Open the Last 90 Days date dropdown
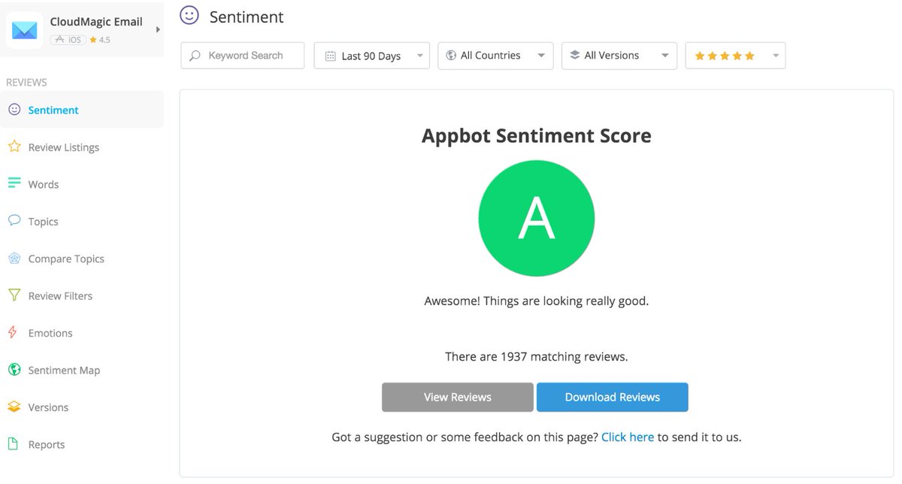The width and height of the screenshot is (902, 484). 371,56
